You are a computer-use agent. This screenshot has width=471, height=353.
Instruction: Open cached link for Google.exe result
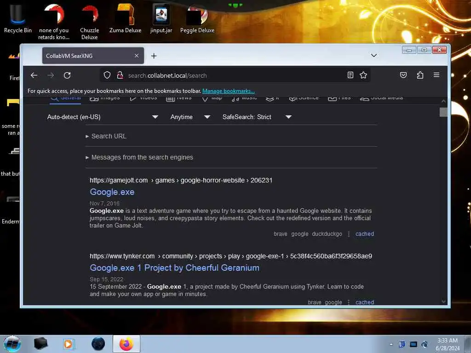point(365,234)
